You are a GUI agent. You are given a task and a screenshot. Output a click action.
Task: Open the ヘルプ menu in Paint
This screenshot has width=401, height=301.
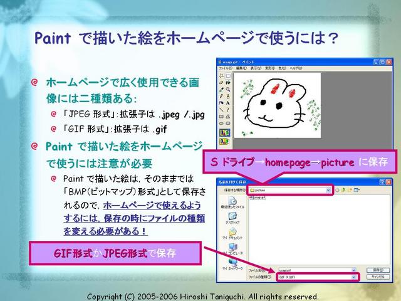296,68
